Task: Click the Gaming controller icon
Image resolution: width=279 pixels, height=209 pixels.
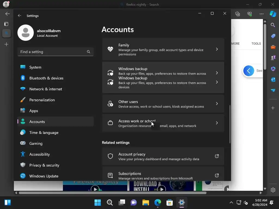Action: point(23,143)
